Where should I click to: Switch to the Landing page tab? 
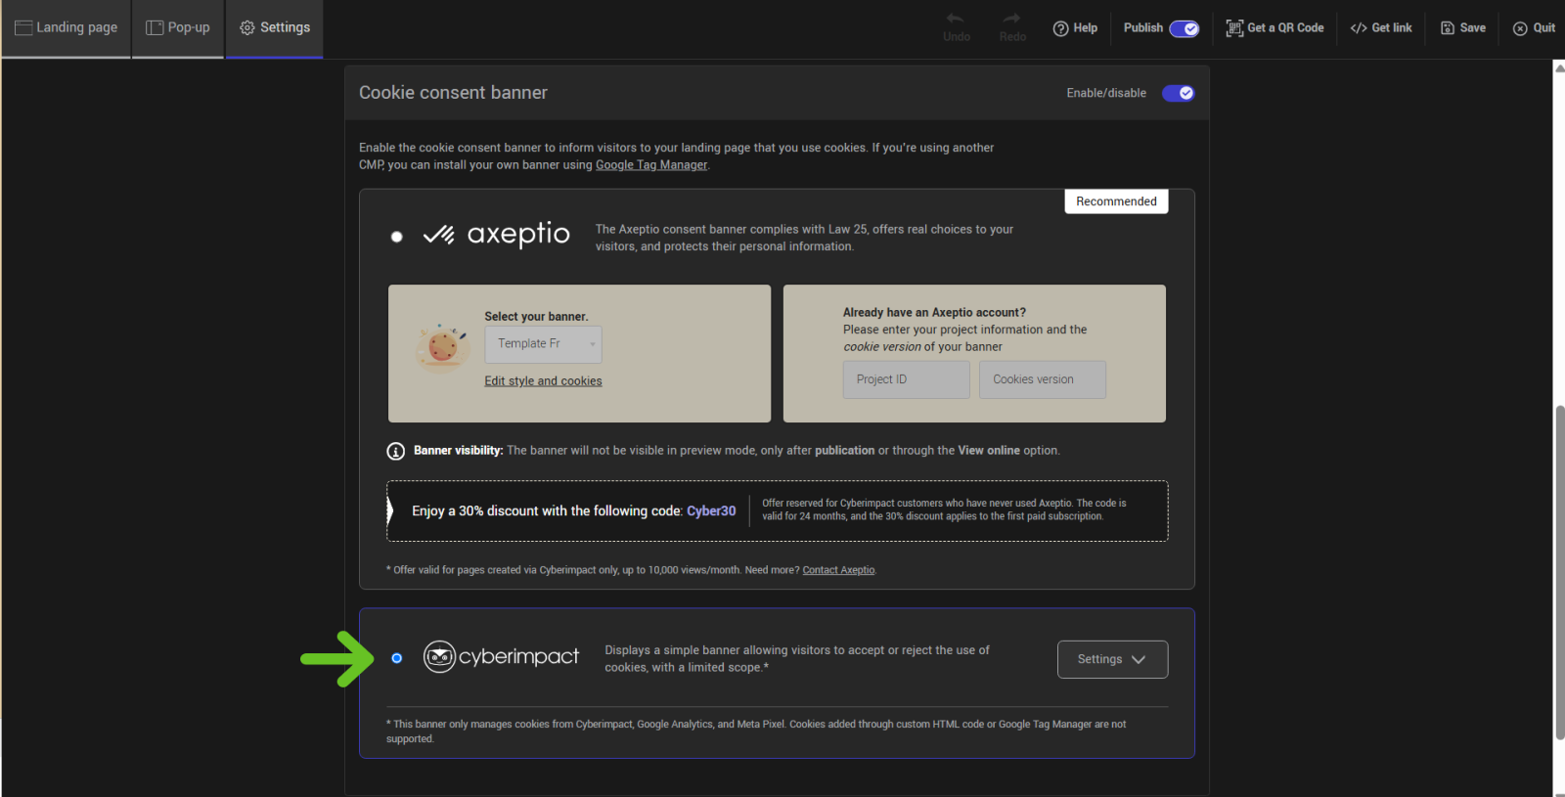pyautogui.click(x=66, y=28)
